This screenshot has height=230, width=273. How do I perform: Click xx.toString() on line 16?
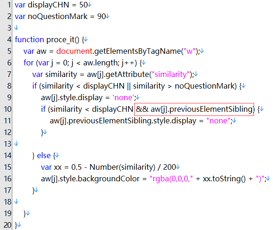tap(224, 179)
